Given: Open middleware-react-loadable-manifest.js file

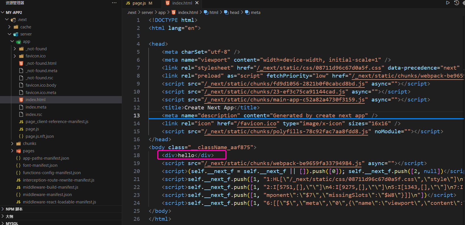Looking at the screenshot, I should tap(59, 202).
